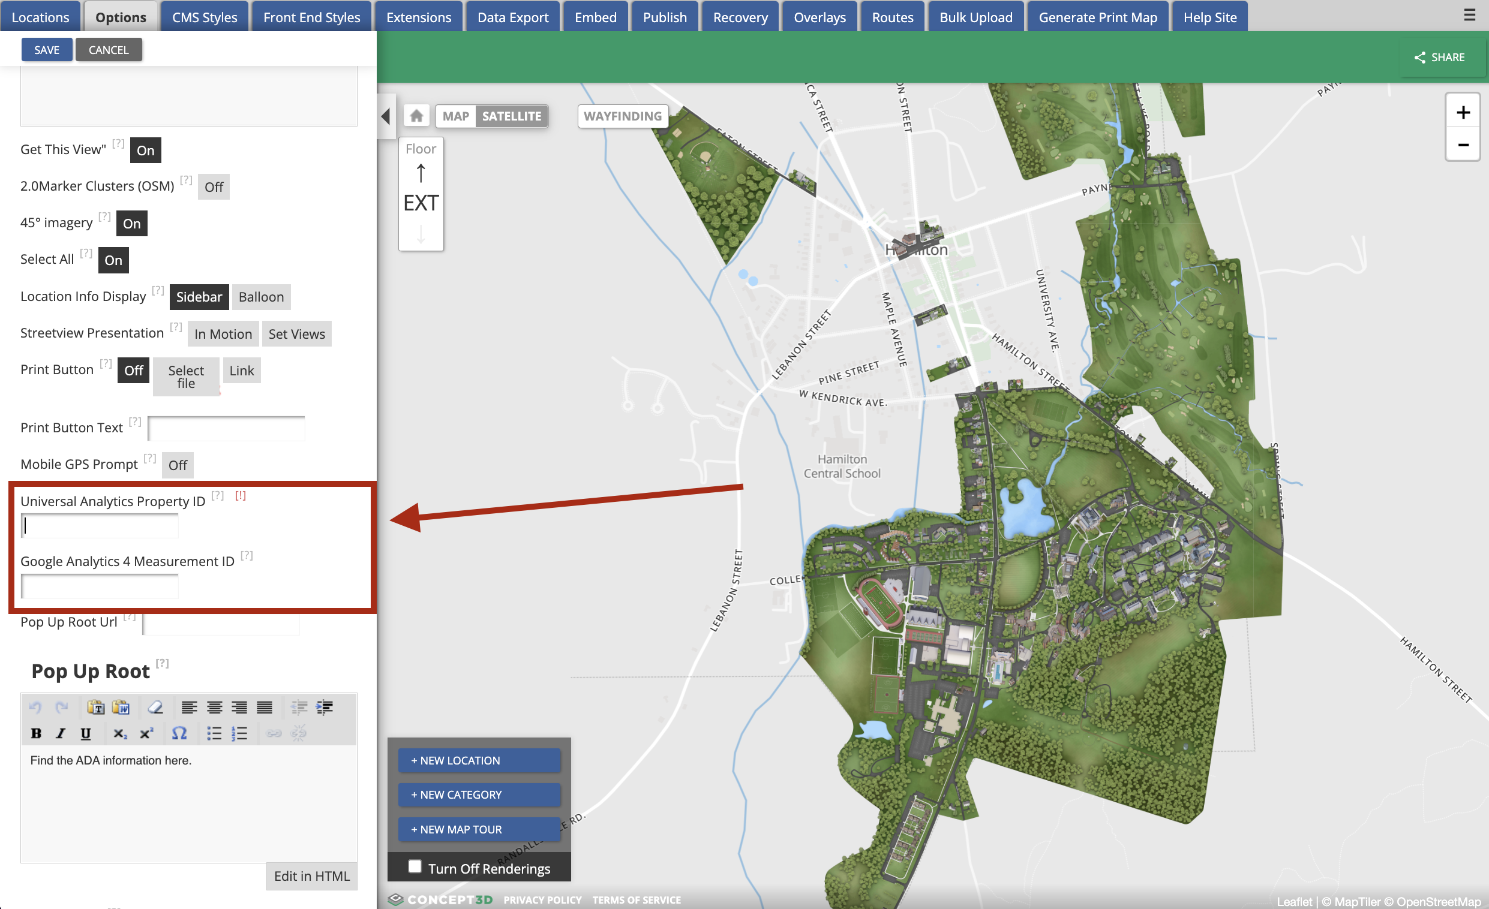Click the CANCEL button
Viewport: 1489px width, 909px height.
pyautogui.click(x=109, y=50)
